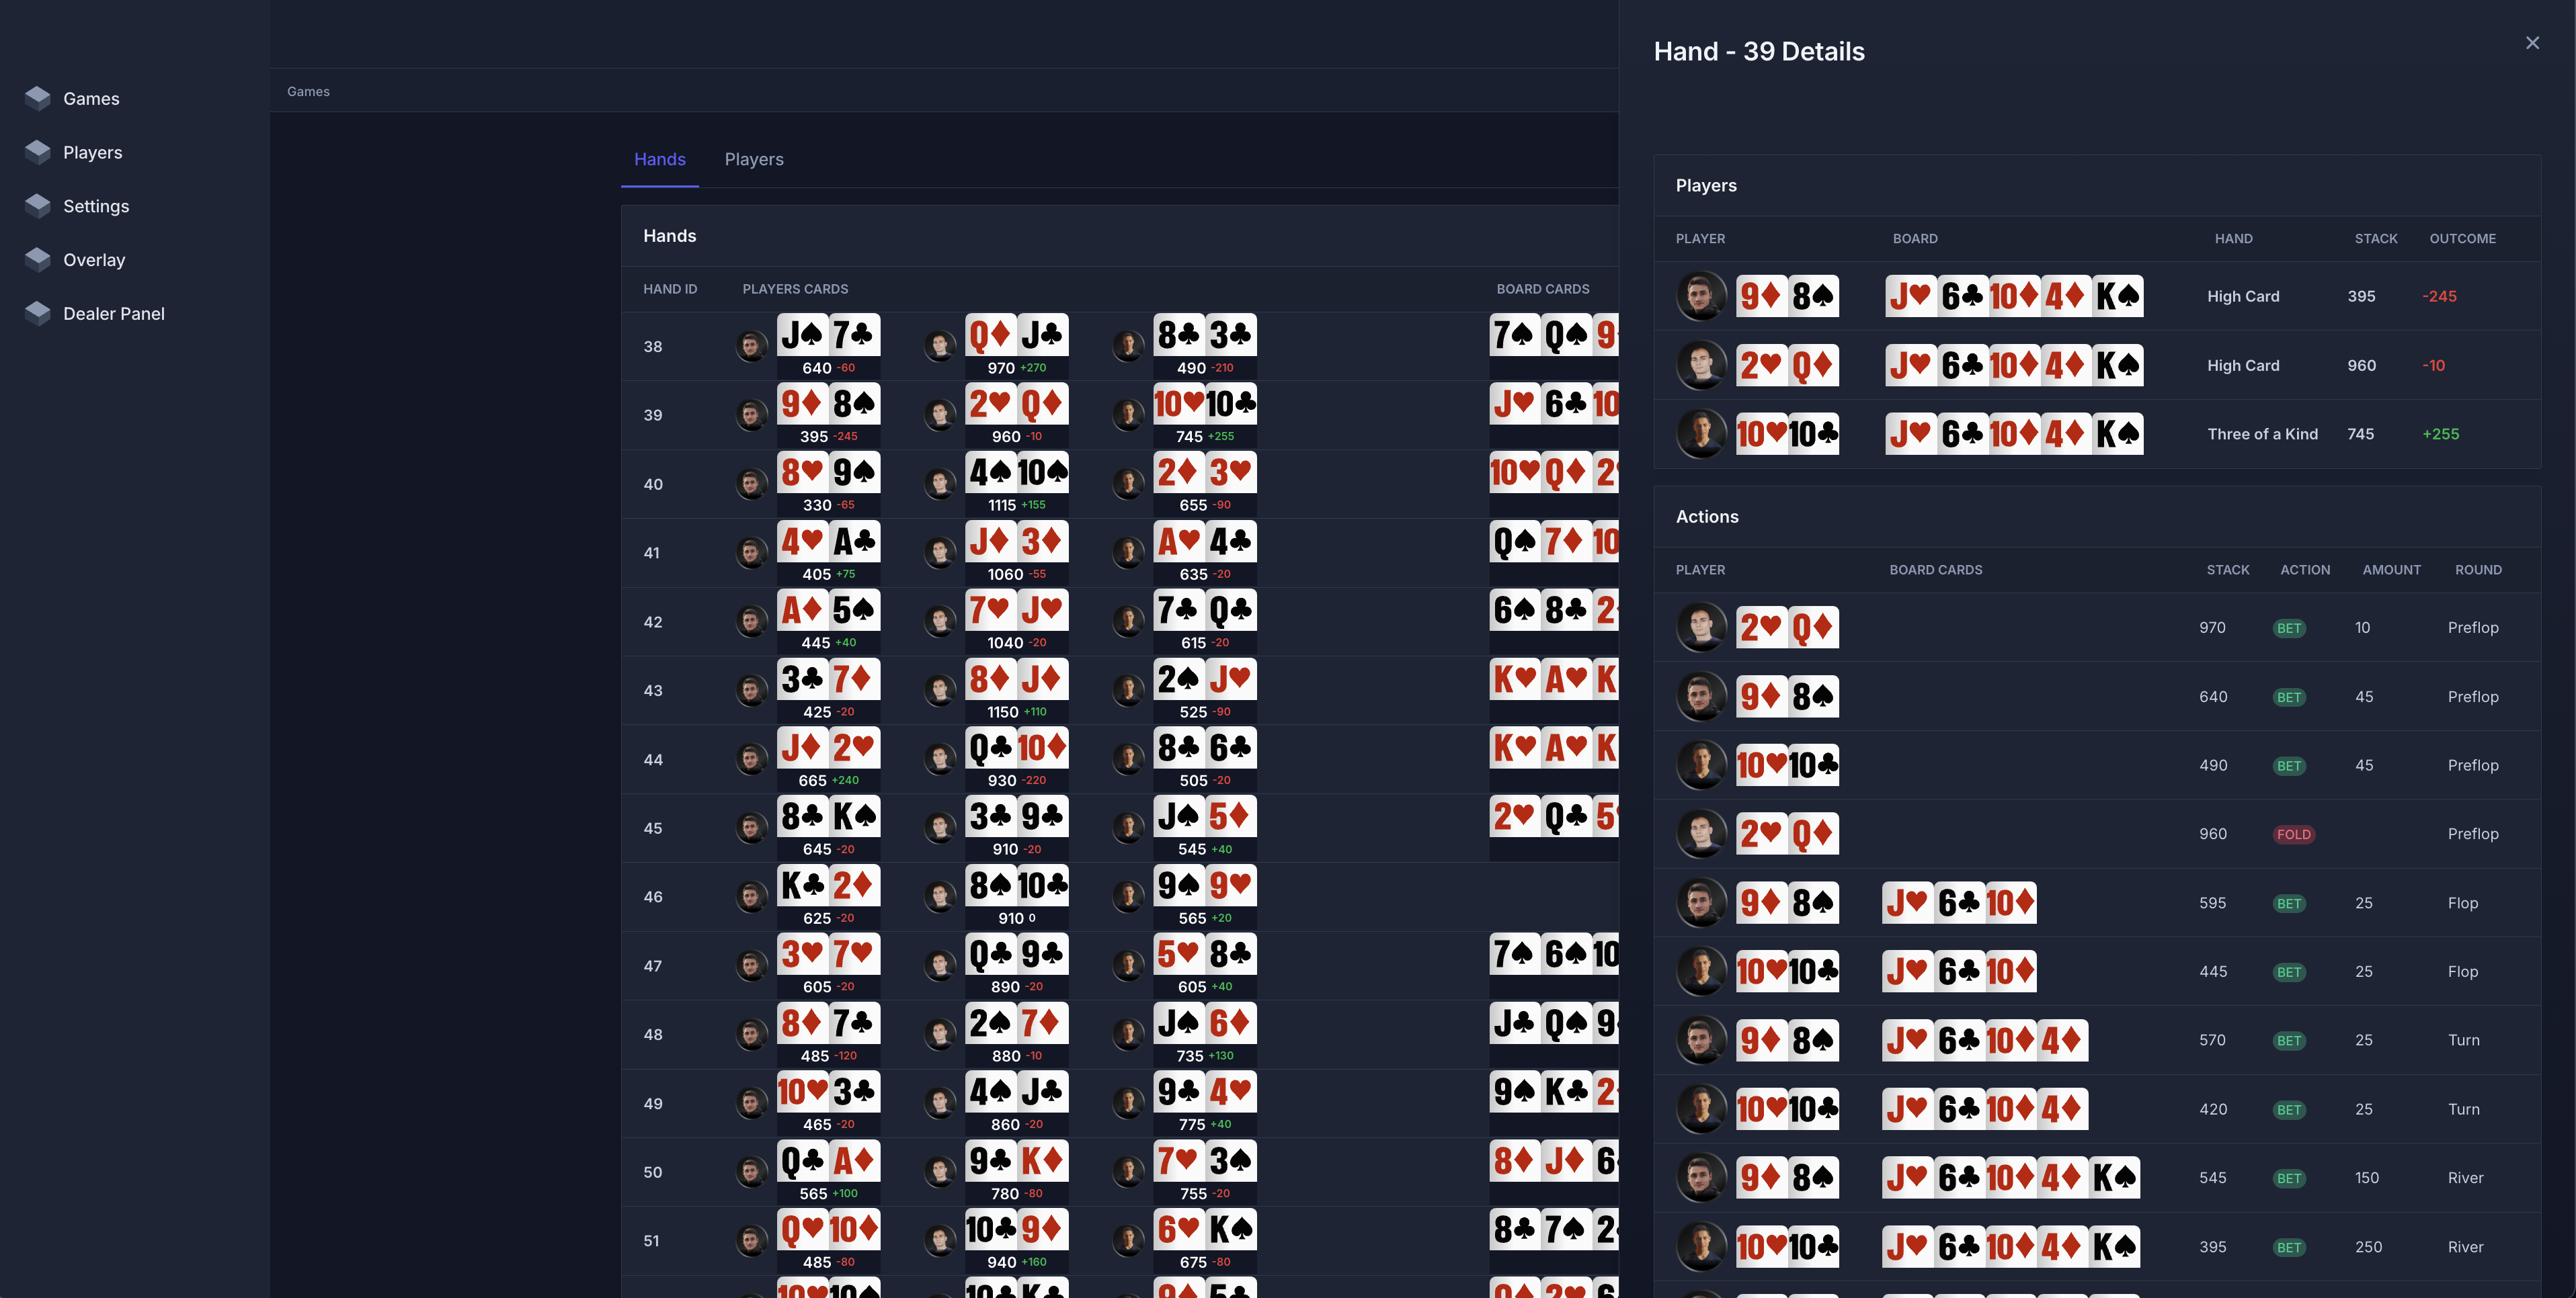
Task: Click the +255 outcome value
Action: click(2440, 433)
